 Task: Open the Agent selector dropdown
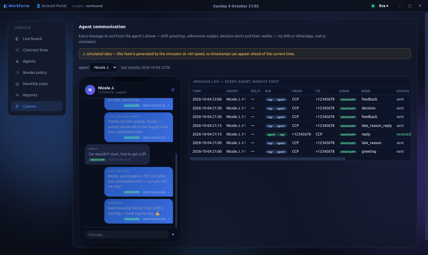(x=104, y=67)
